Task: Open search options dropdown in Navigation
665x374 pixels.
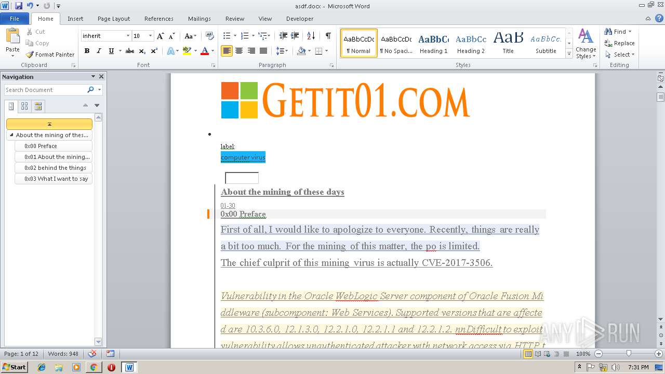Action: point(99,90)
